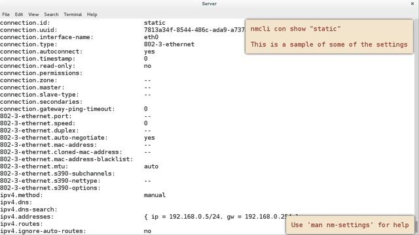Click the UUID value starting 7813a34f
419x235 pixels.
(194, 30)
